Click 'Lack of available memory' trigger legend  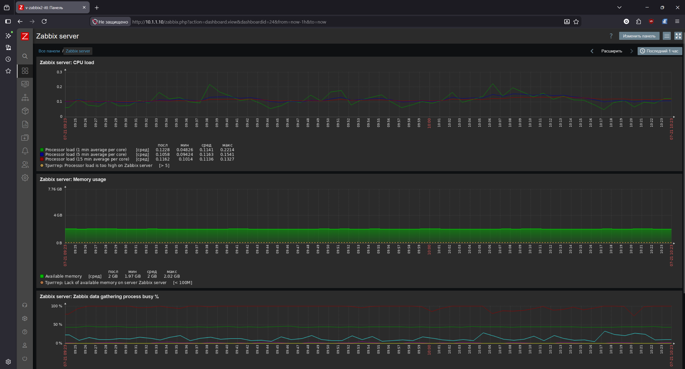[106, 283]
